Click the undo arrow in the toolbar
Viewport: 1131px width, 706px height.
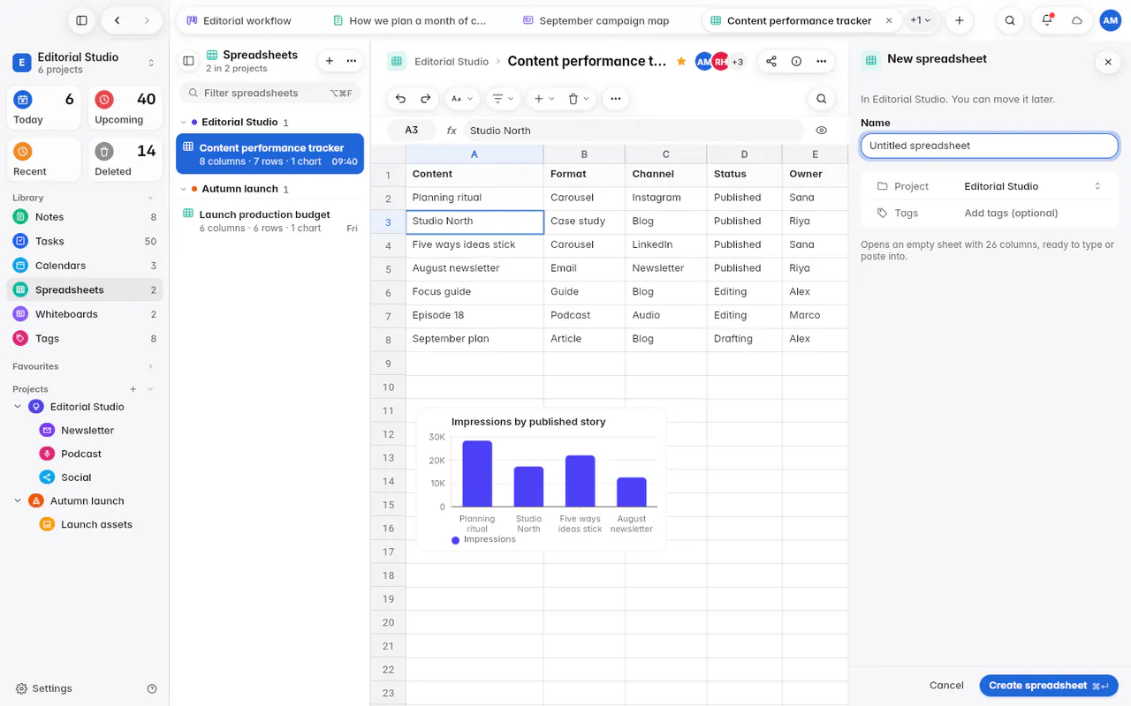[x=401, y=99]
